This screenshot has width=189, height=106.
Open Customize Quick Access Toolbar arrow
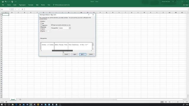pos(16,2)
